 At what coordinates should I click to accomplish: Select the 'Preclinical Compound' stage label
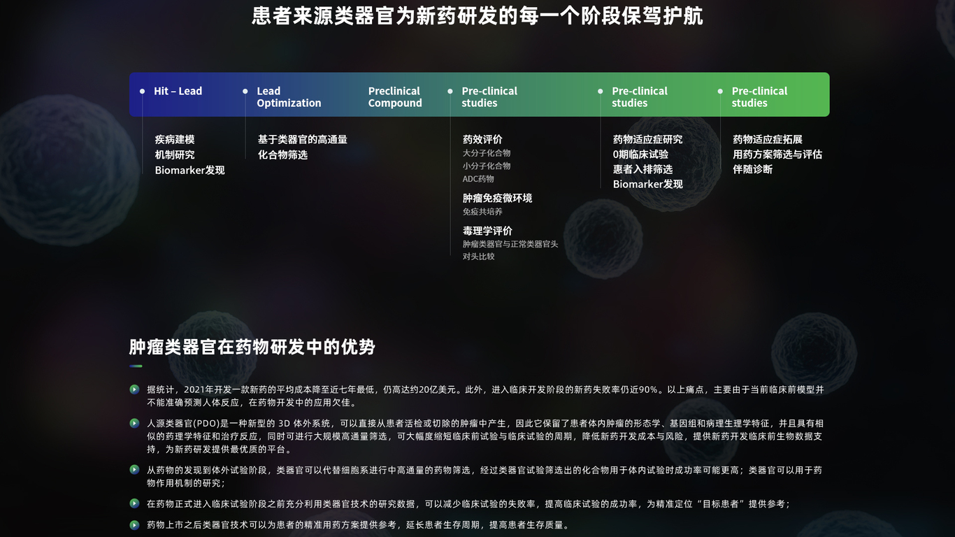click(395, 97)
